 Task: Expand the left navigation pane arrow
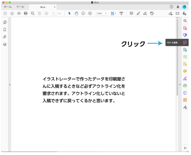10,84
